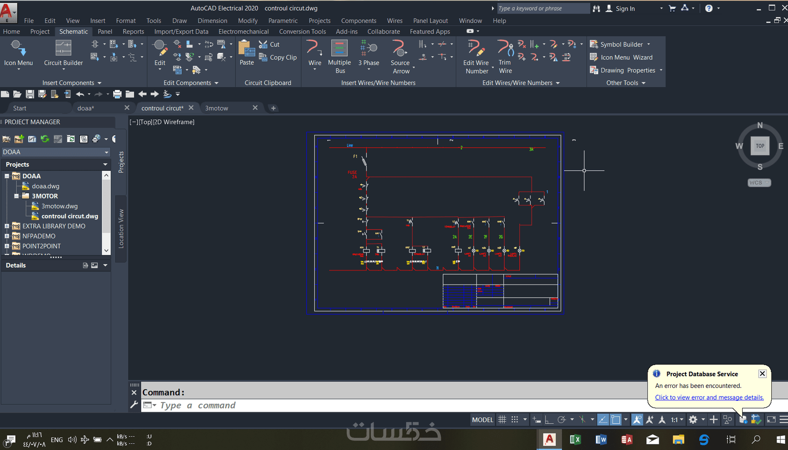Expand the EXTRA LIBRARY DEMO project
The height and width of the screenshot is (450, 788).
click(7, 226)
